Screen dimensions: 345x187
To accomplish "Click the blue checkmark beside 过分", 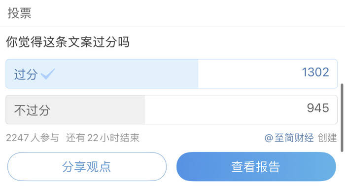I will 48,74.
